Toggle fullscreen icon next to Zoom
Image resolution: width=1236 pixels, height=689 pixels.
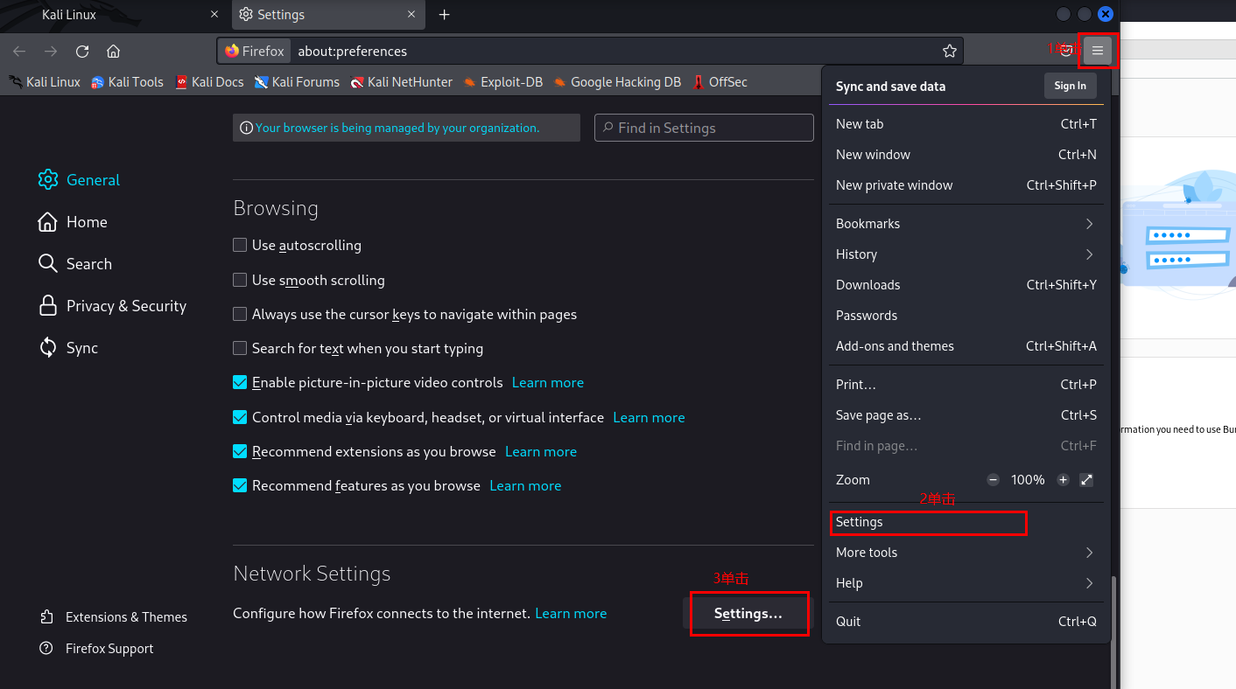[x=1086, y=480]
